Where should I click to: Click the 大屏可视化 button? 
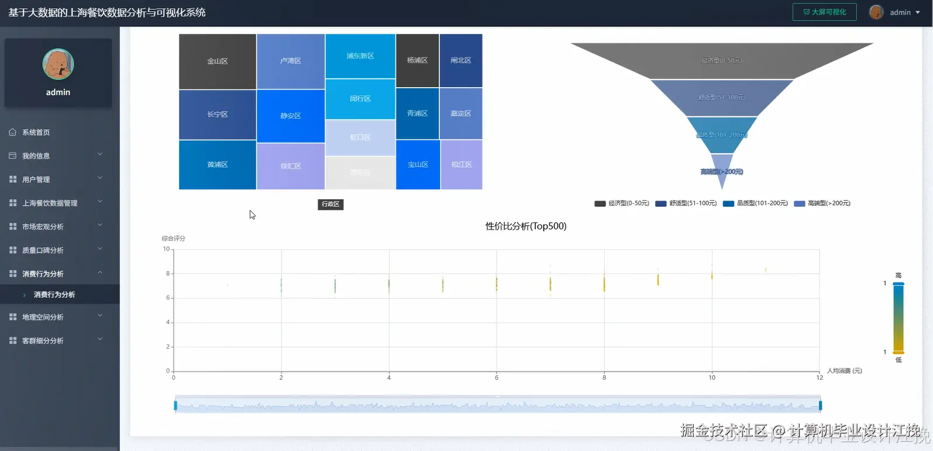pyautogui.click(x=824, y=12)
